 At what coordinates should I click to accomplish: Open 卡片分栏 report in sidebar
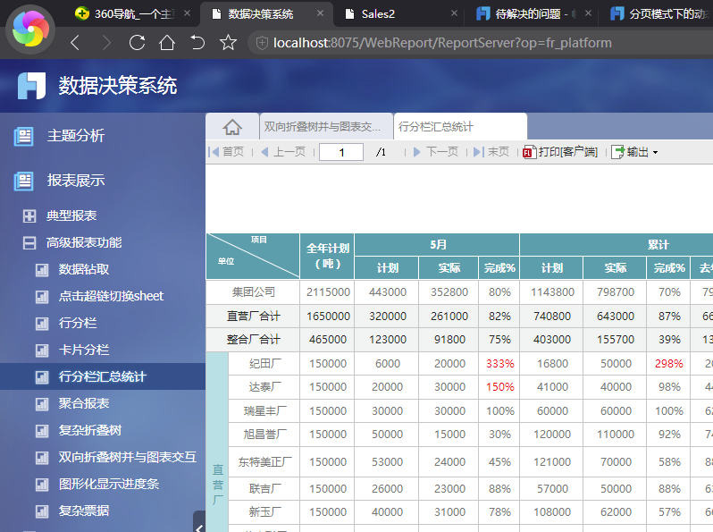(84, 350)
